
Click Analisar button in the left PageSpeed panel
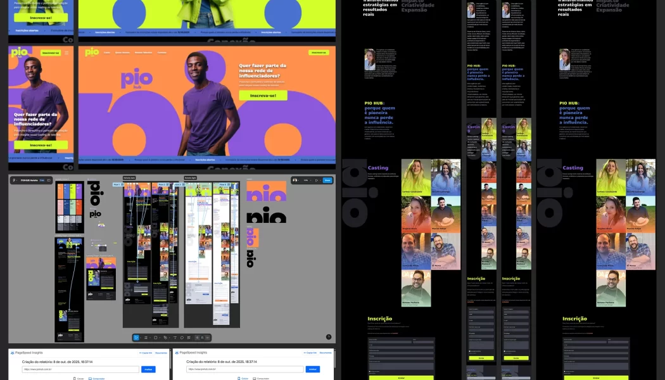pos(148,369)
